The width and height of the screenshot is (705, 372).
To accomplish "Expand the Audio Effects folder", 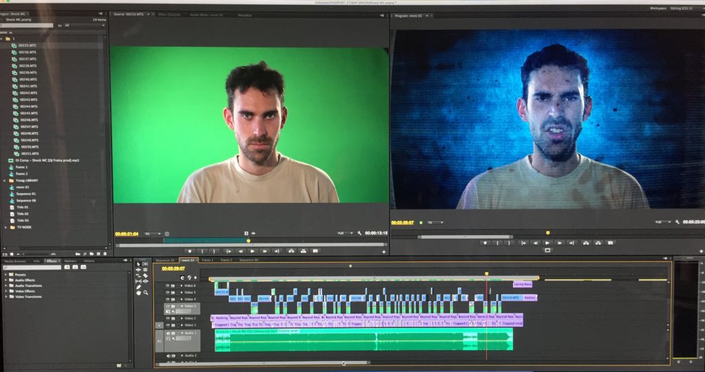I will tap(6, 280).
